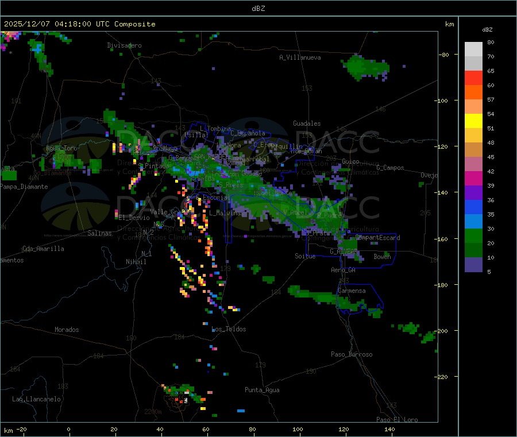Click the purple 36-39 dBZ legend swatch
Viewport: 517px width, 437px height.
coord(473,193)
